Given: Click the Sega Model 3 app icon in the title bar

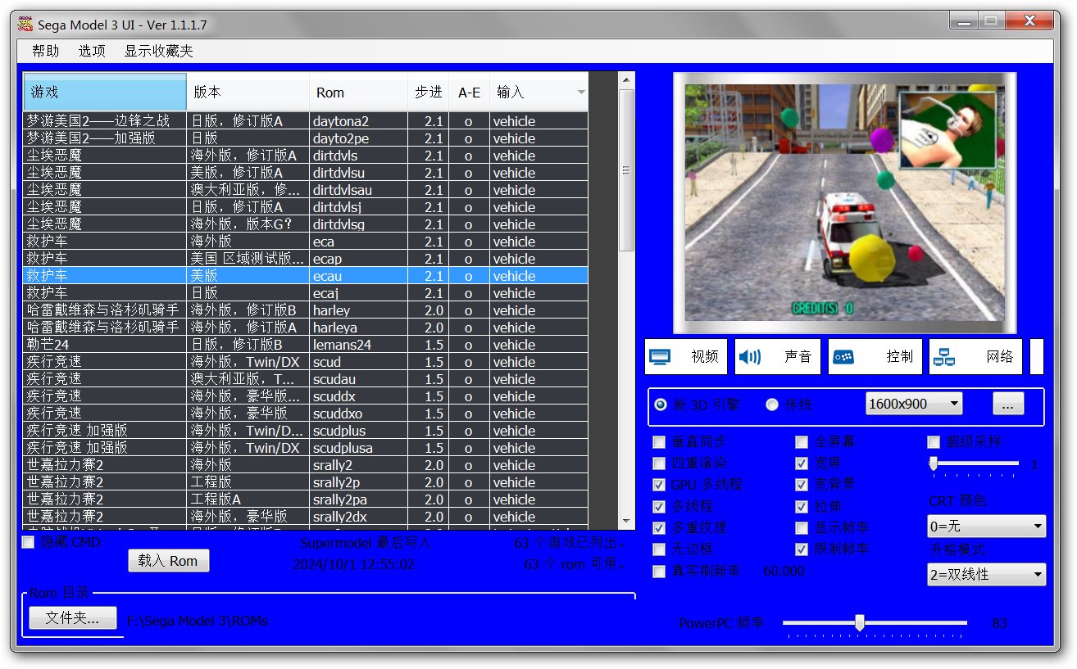Looking at the screenshot, I should pos(25,25).
